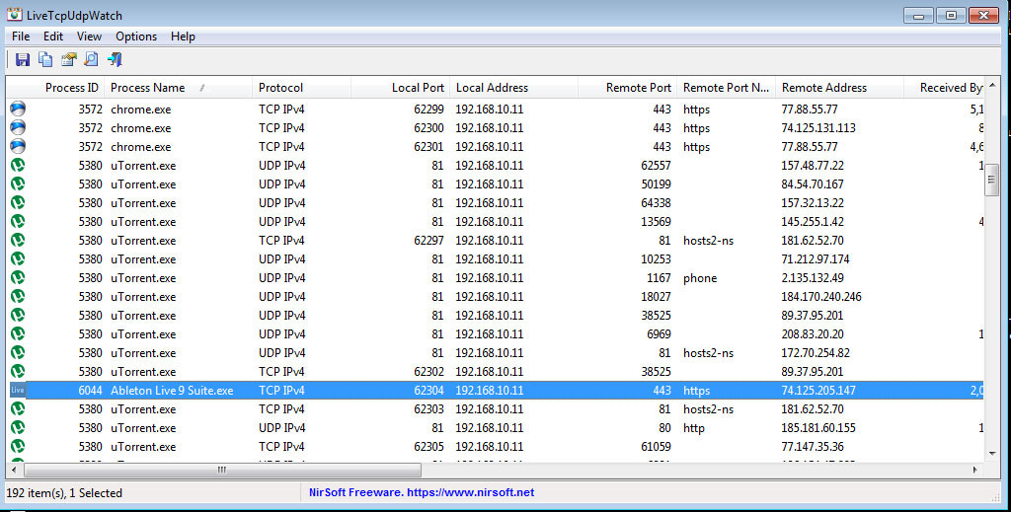Click process ID 6044 cell
Image resolution: width=1011 pixels, height=512 pixels.
pos(90,391)
